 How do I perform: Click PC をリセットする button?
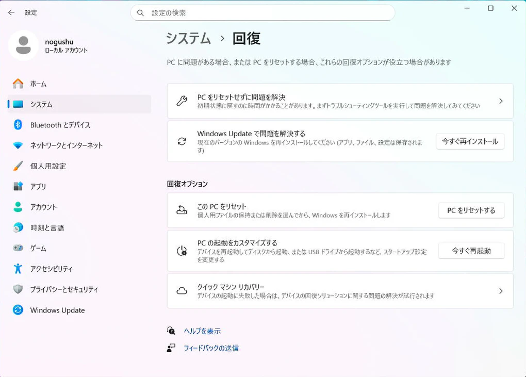coord(471,210)
